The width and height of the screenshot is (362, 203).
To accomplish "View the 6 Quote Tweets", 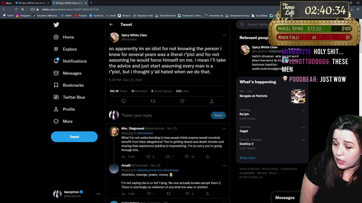I will point(162,91).
